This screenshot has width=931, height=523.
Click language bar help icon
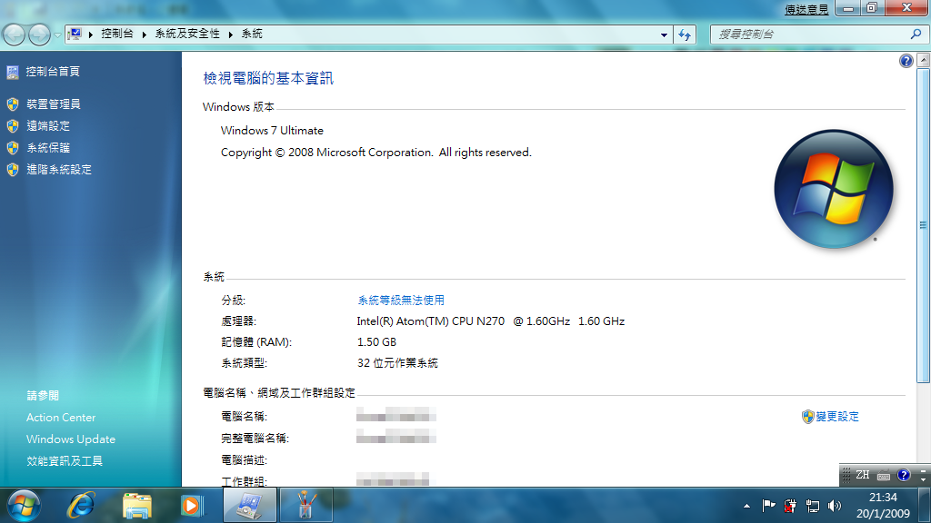click(904, 475)
